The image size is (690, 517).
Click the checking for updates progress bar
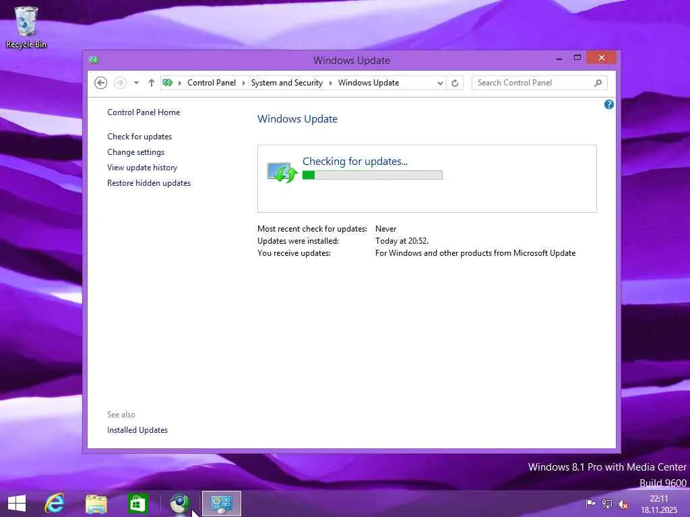(372, 175)
